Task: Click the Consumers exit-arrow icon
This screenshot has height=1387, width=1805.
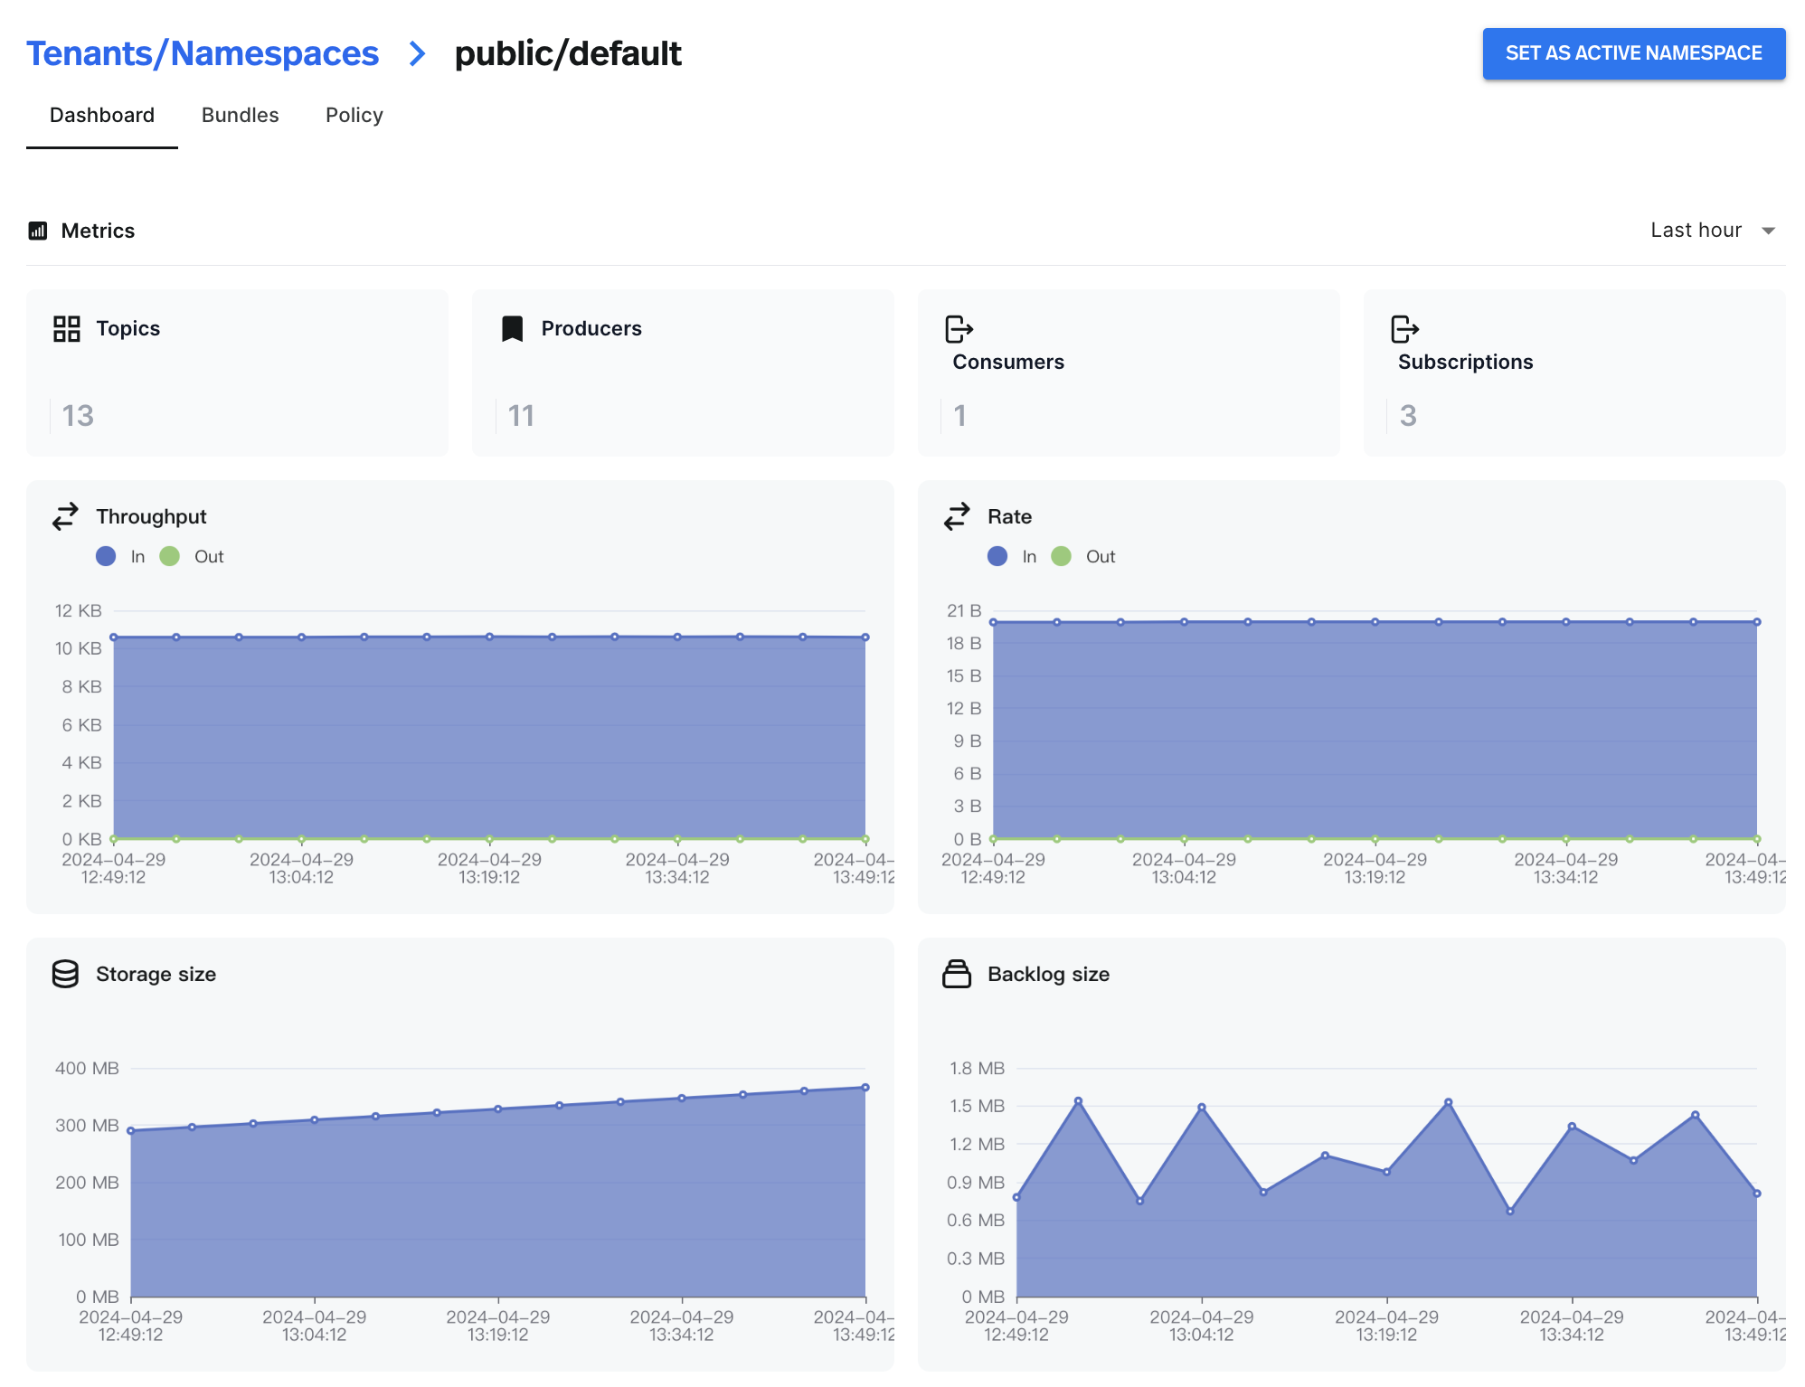Action: pyautogui.click(x=959, y=329)
